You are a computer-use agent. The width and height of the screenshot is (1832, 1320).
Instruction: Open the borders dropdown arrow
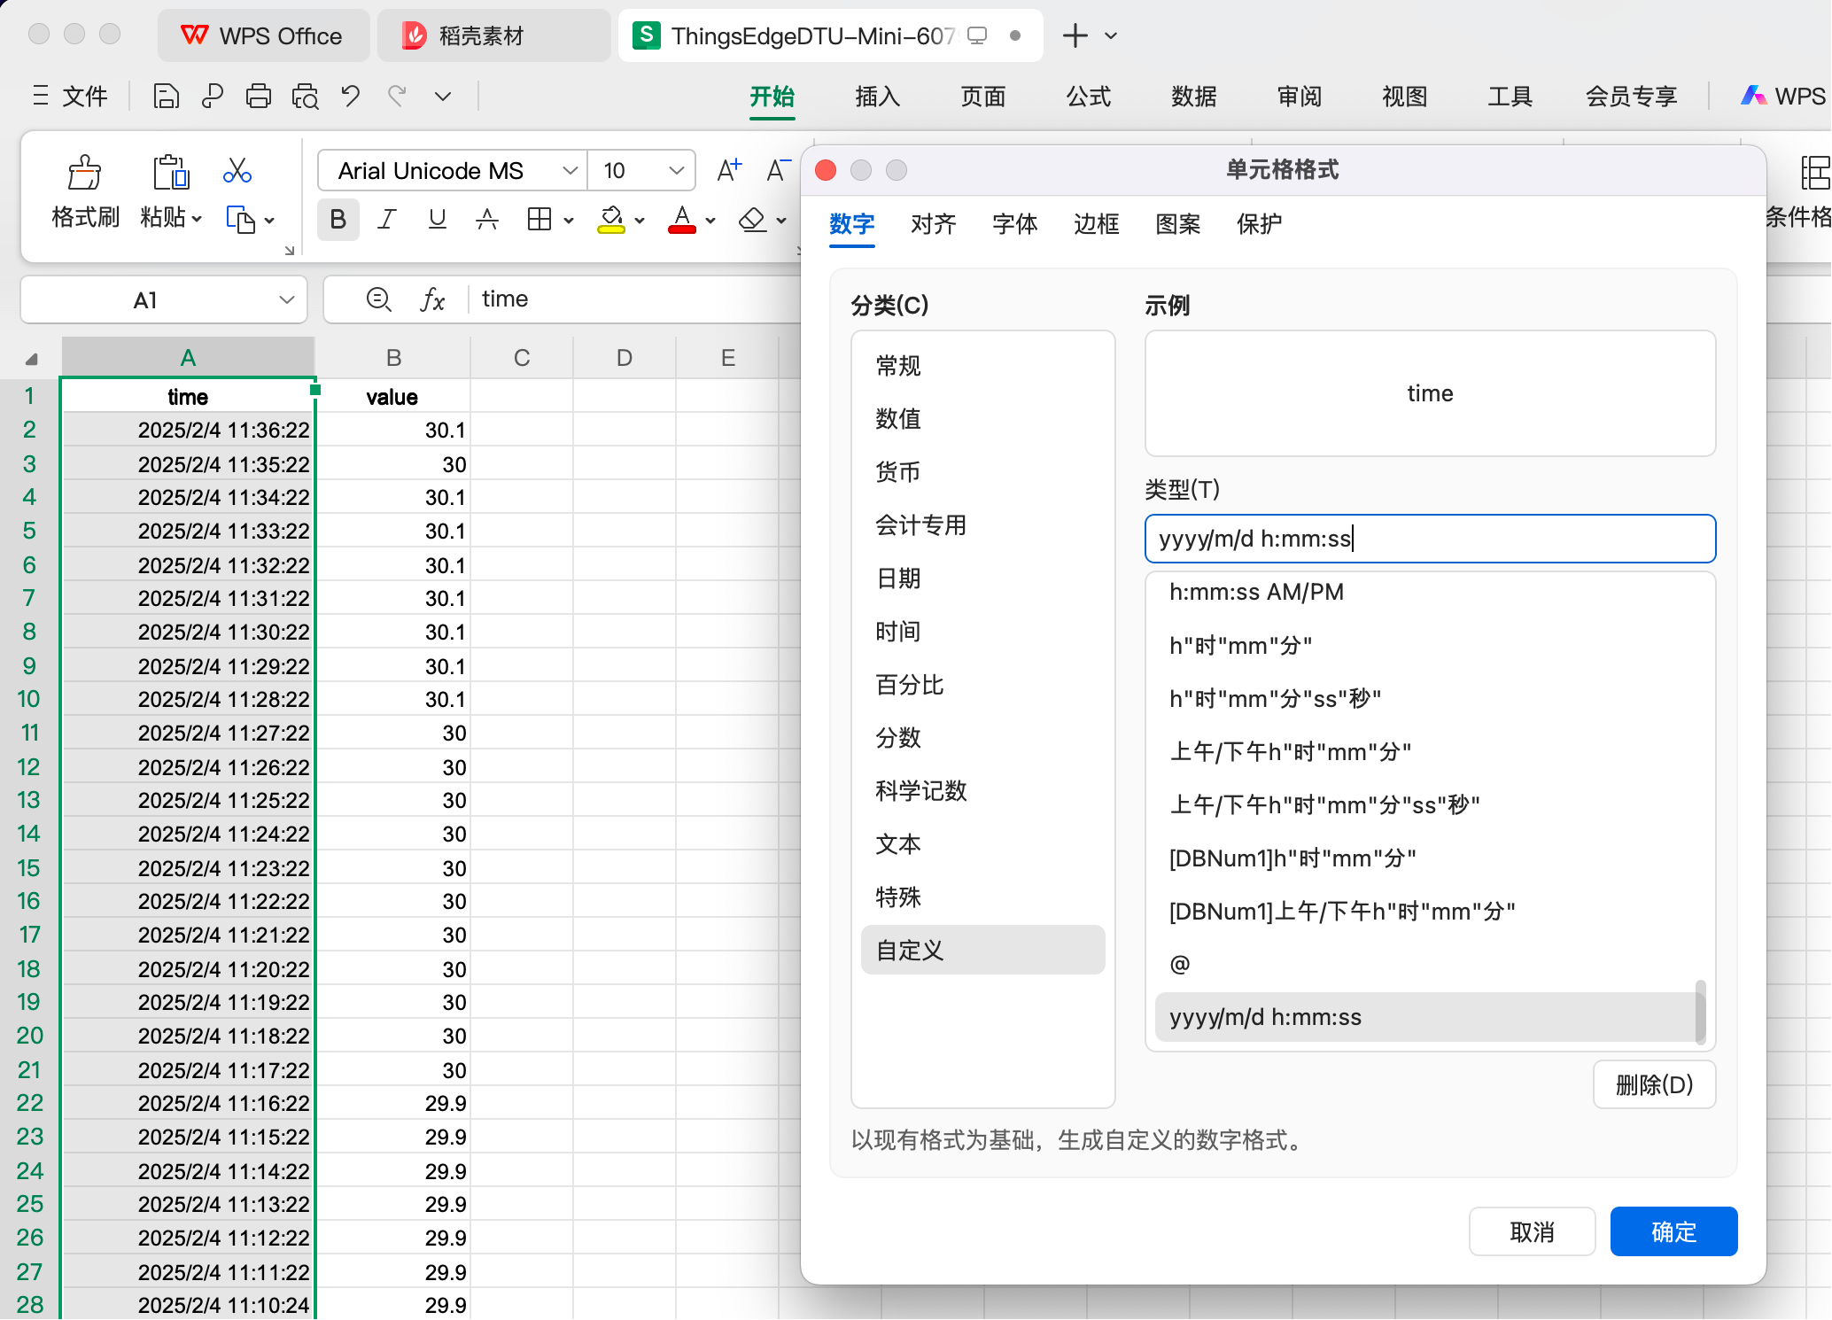pyautogui.click(x=569, y=220)
